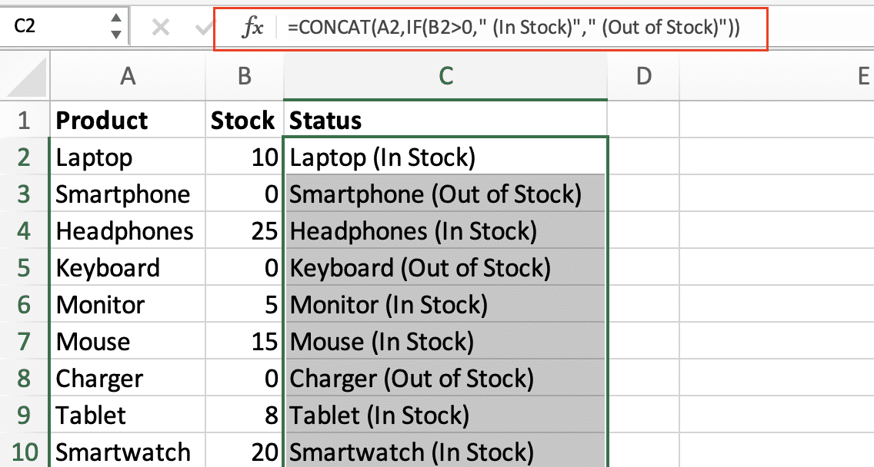Confirm formula with checkmark icon
The image size is (874, 467).
pyautogui.click(x=205, y=27)
